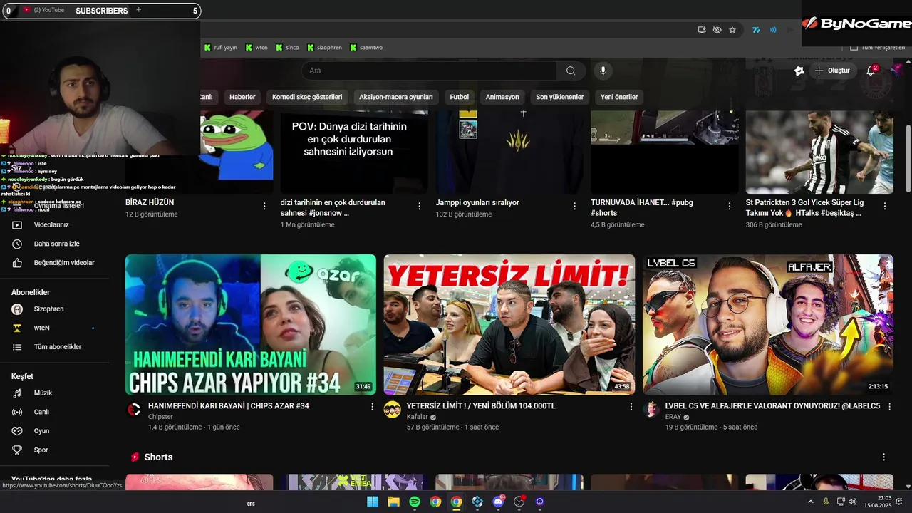Focus the Ara search field
This screenshot has height=513, width=912.
point(429,71)
